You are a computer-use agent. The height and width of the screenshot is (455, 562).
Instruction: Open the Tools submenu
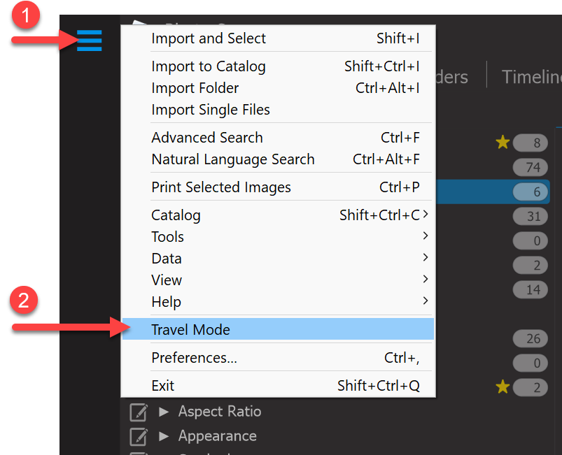(x=278, y=237)
